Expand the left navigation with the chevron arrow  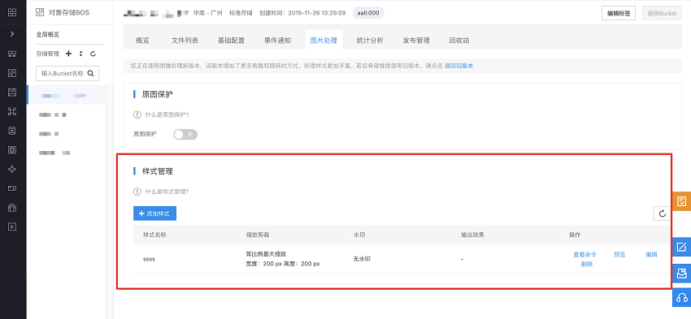coord(12,34)
